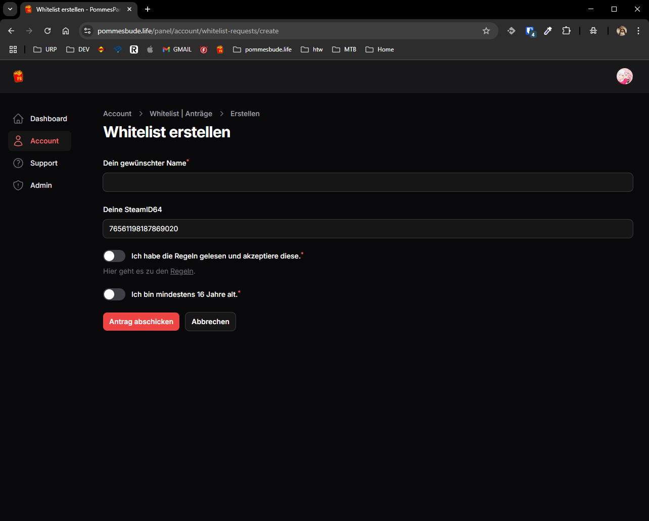Open the user avatar in page header

pos(624,76)
